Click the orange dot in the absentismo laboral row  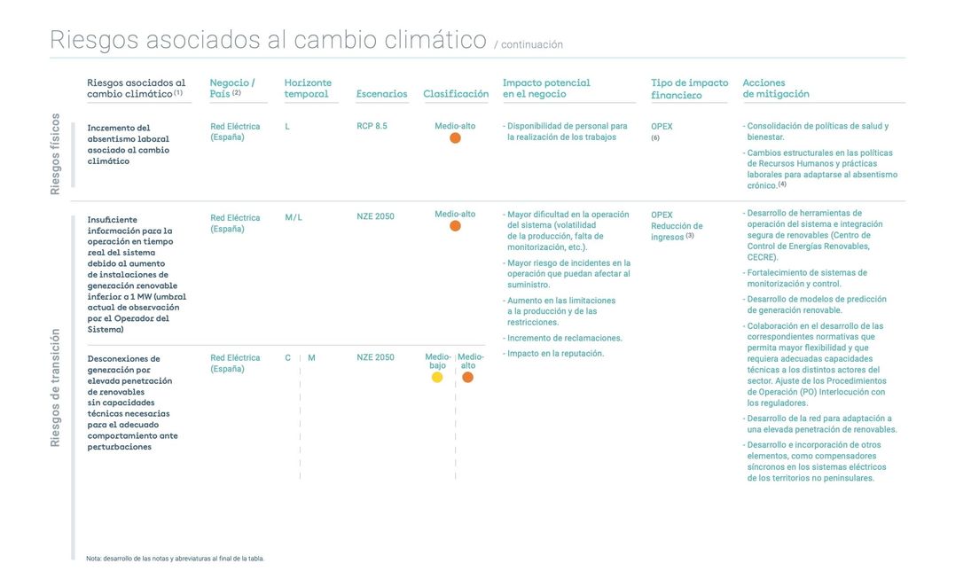[x=455, y=138]
